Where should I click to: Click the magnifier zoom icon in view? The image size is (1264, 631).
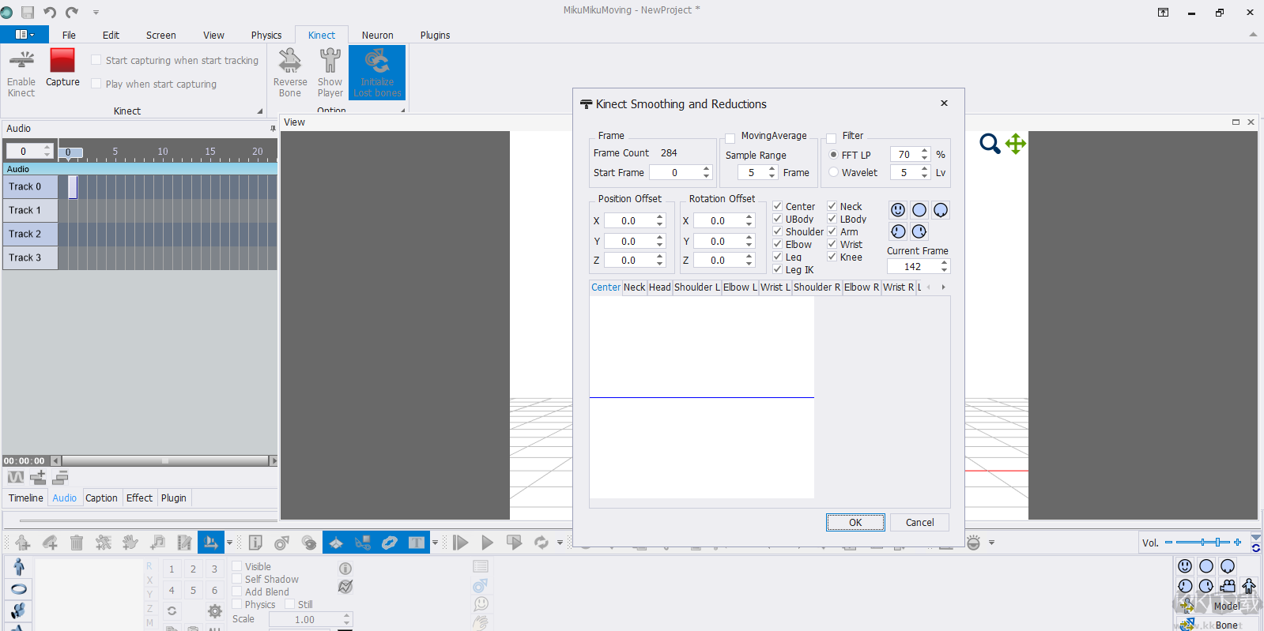click(x=989, y=144)
